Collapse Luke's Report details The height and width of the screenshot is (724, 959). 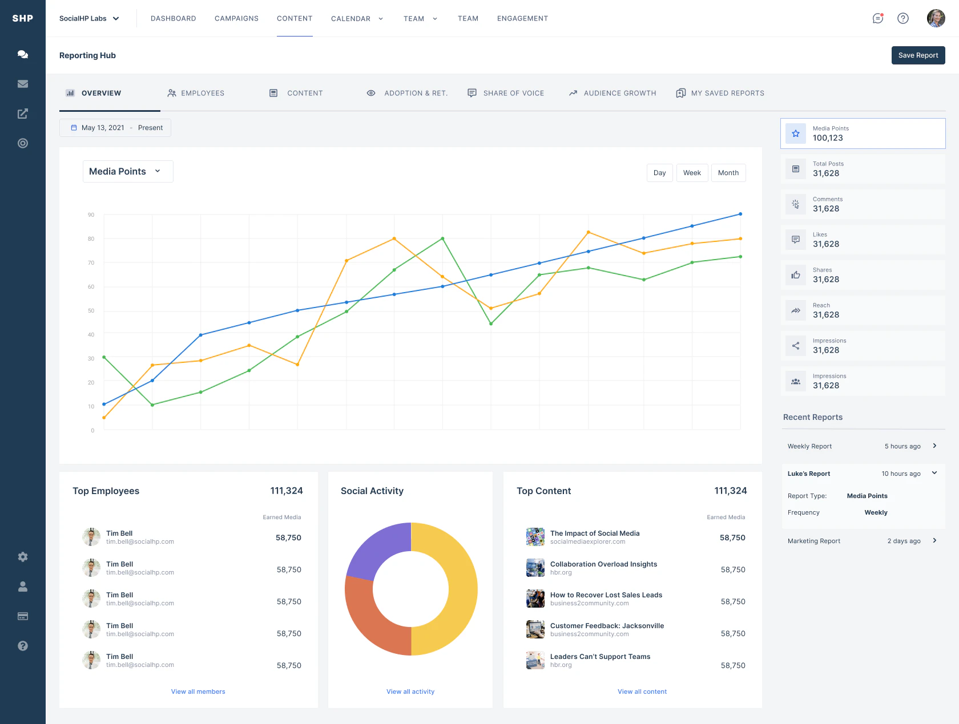(934, 473)
